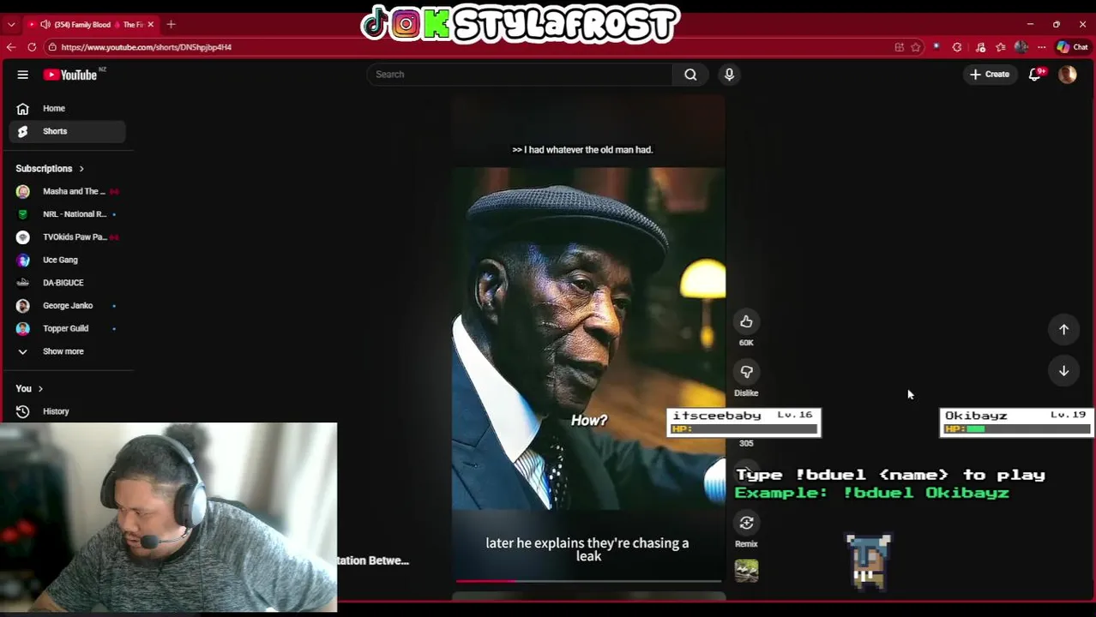Click the search magnifier button
The height and width of the screenshot is (617, 1096).
tap(690, 75)
